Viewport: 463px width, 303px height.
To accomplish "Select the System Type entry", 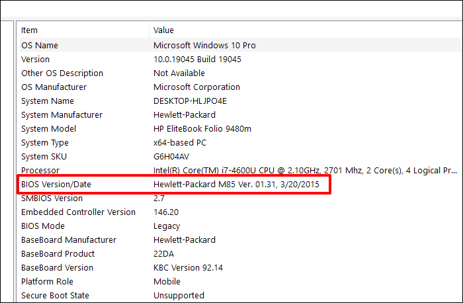I will (x=46, y=143).
